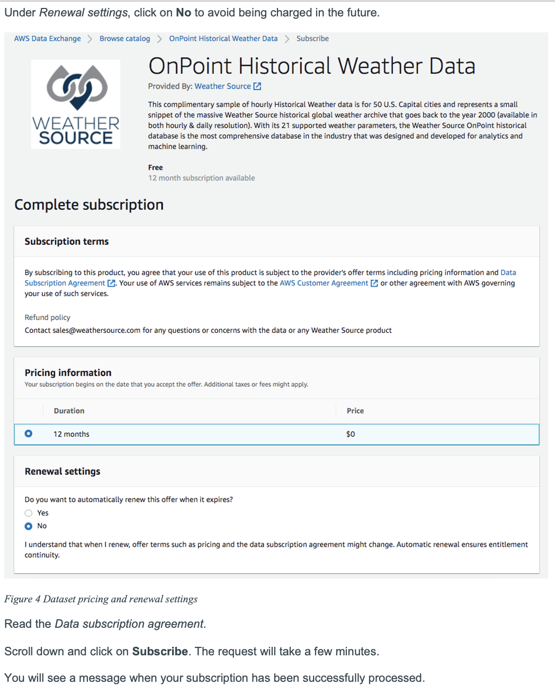Click the chevron before Subscribe breadcrumb

pyautogui.click(x=286, y=38)
